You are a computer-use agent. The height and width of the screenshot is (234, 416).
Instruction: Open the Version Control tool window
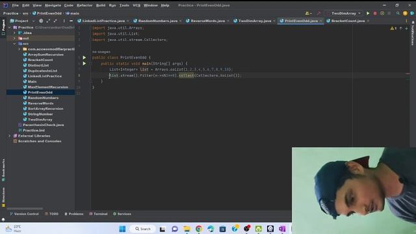click(x=24, y=214)
